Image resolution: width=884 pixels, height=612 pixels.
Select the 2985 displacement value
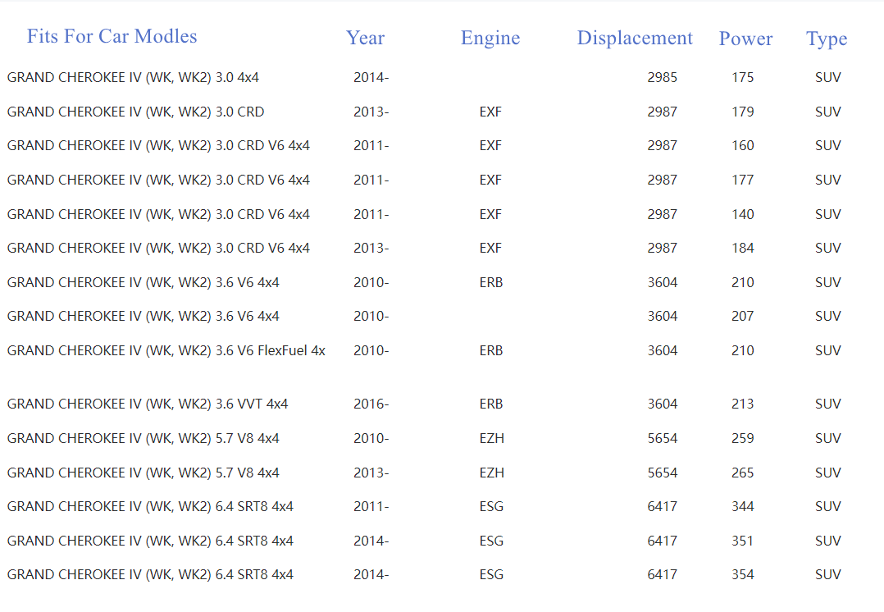662,77
